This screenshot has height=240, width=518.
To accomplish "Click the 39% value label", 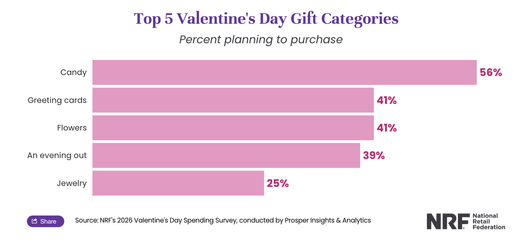I will click(374, 156).
